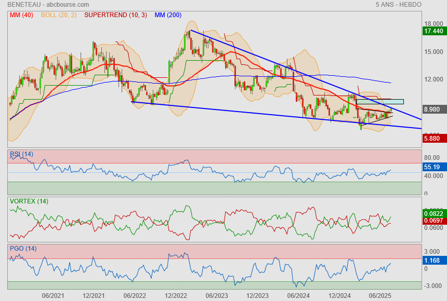Image resolution: width=447 pixels, height=301 pixels.
Task: Click the 5 ANS - HEBDO period label
Action: point(398,5)
